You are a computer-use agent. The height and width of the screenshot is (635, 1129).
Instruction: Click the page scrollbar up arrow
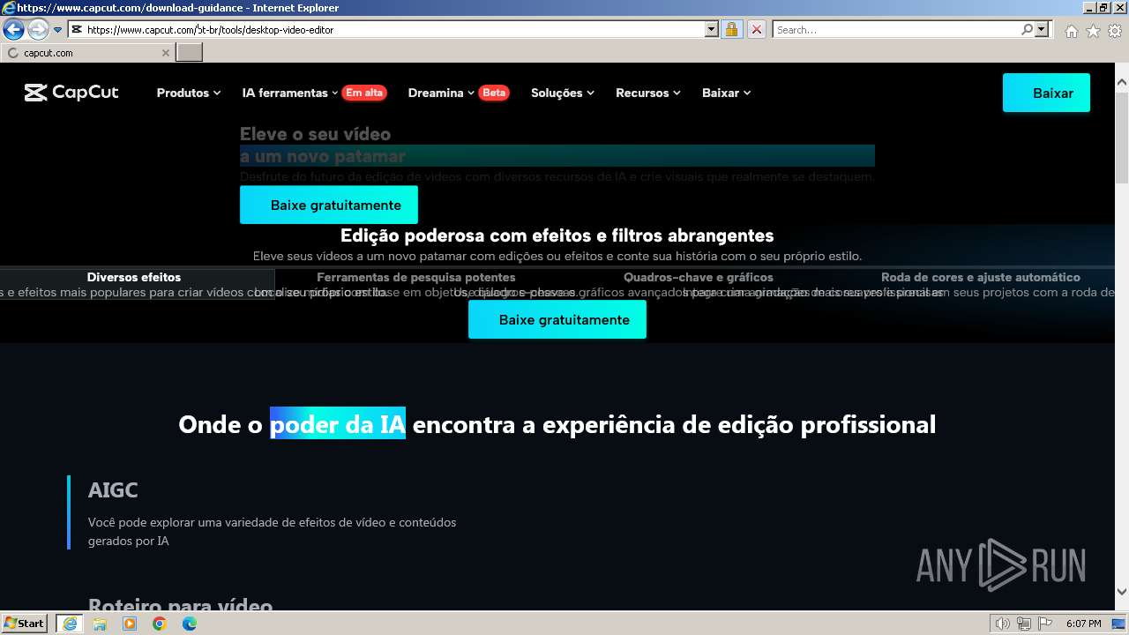point(1122,83)
